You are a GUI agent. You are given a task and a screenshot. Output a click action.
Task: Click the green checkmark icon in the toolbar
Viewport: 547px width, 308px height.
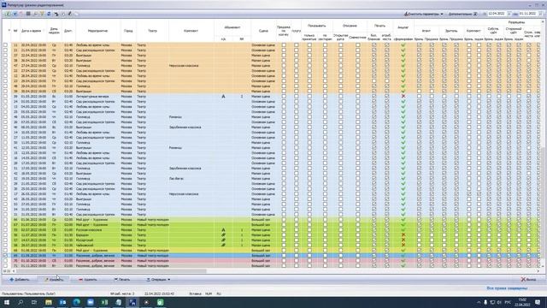pyautogui.click(x=8, y=14)
